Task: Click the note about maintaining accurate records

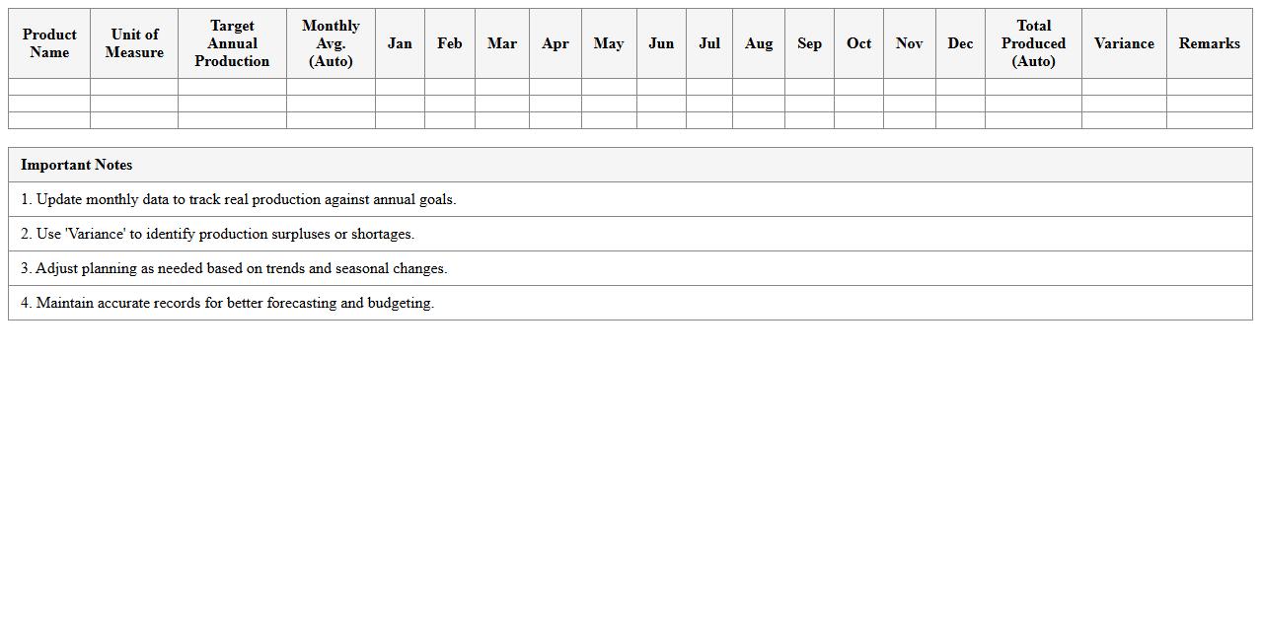Action: (x=227, y=303)
